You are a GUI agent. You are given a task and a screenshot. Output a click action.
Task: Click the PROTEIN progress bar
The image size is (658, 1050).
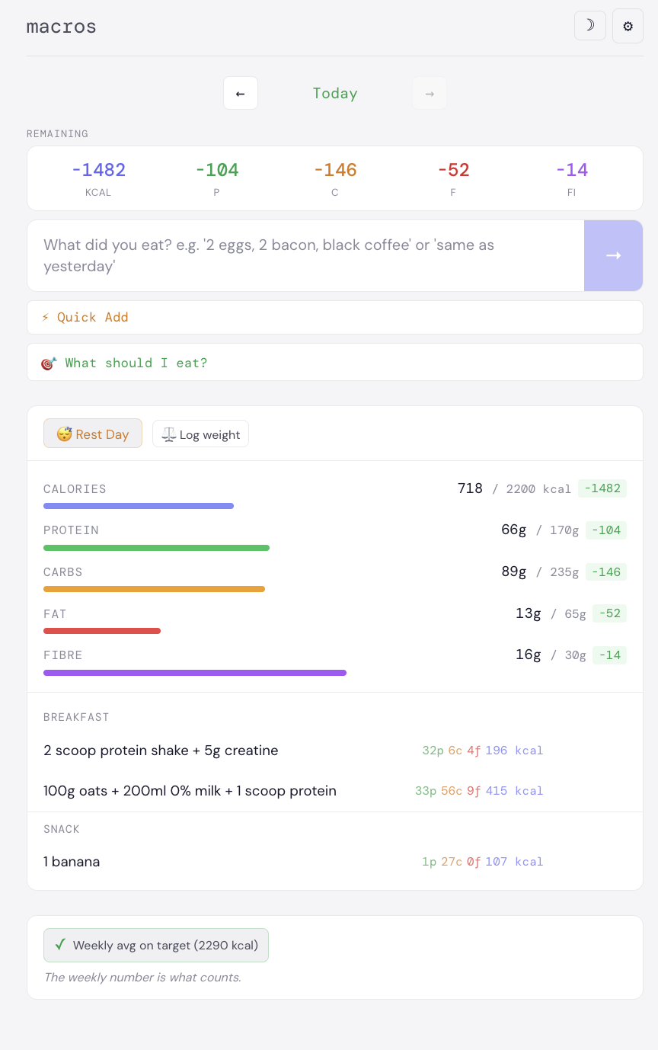156,547
